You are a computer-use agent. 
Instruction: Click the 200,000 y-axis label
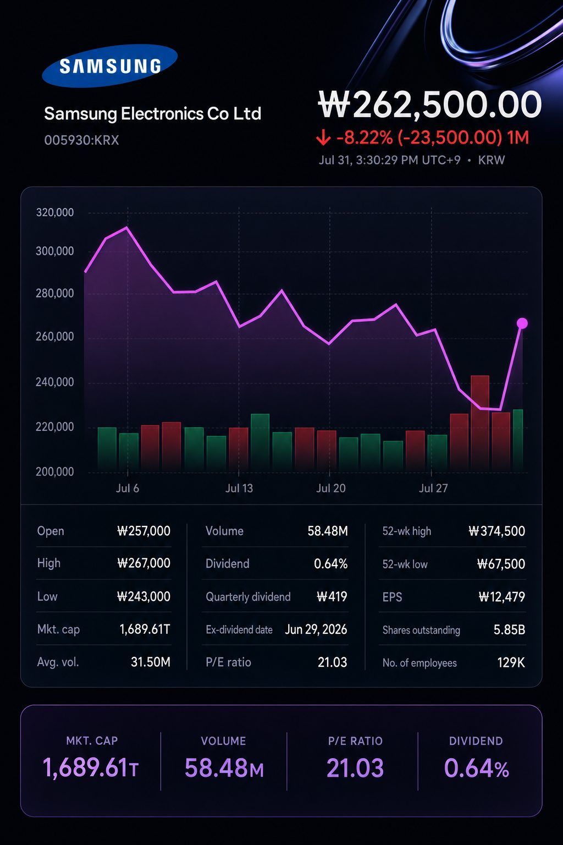click(x=54, y=472)
